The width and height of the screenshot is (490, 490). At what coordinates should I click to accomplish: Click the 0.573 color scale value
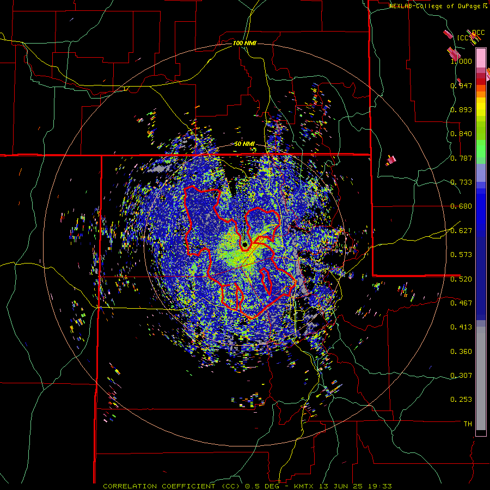click(x=461, y=255)
